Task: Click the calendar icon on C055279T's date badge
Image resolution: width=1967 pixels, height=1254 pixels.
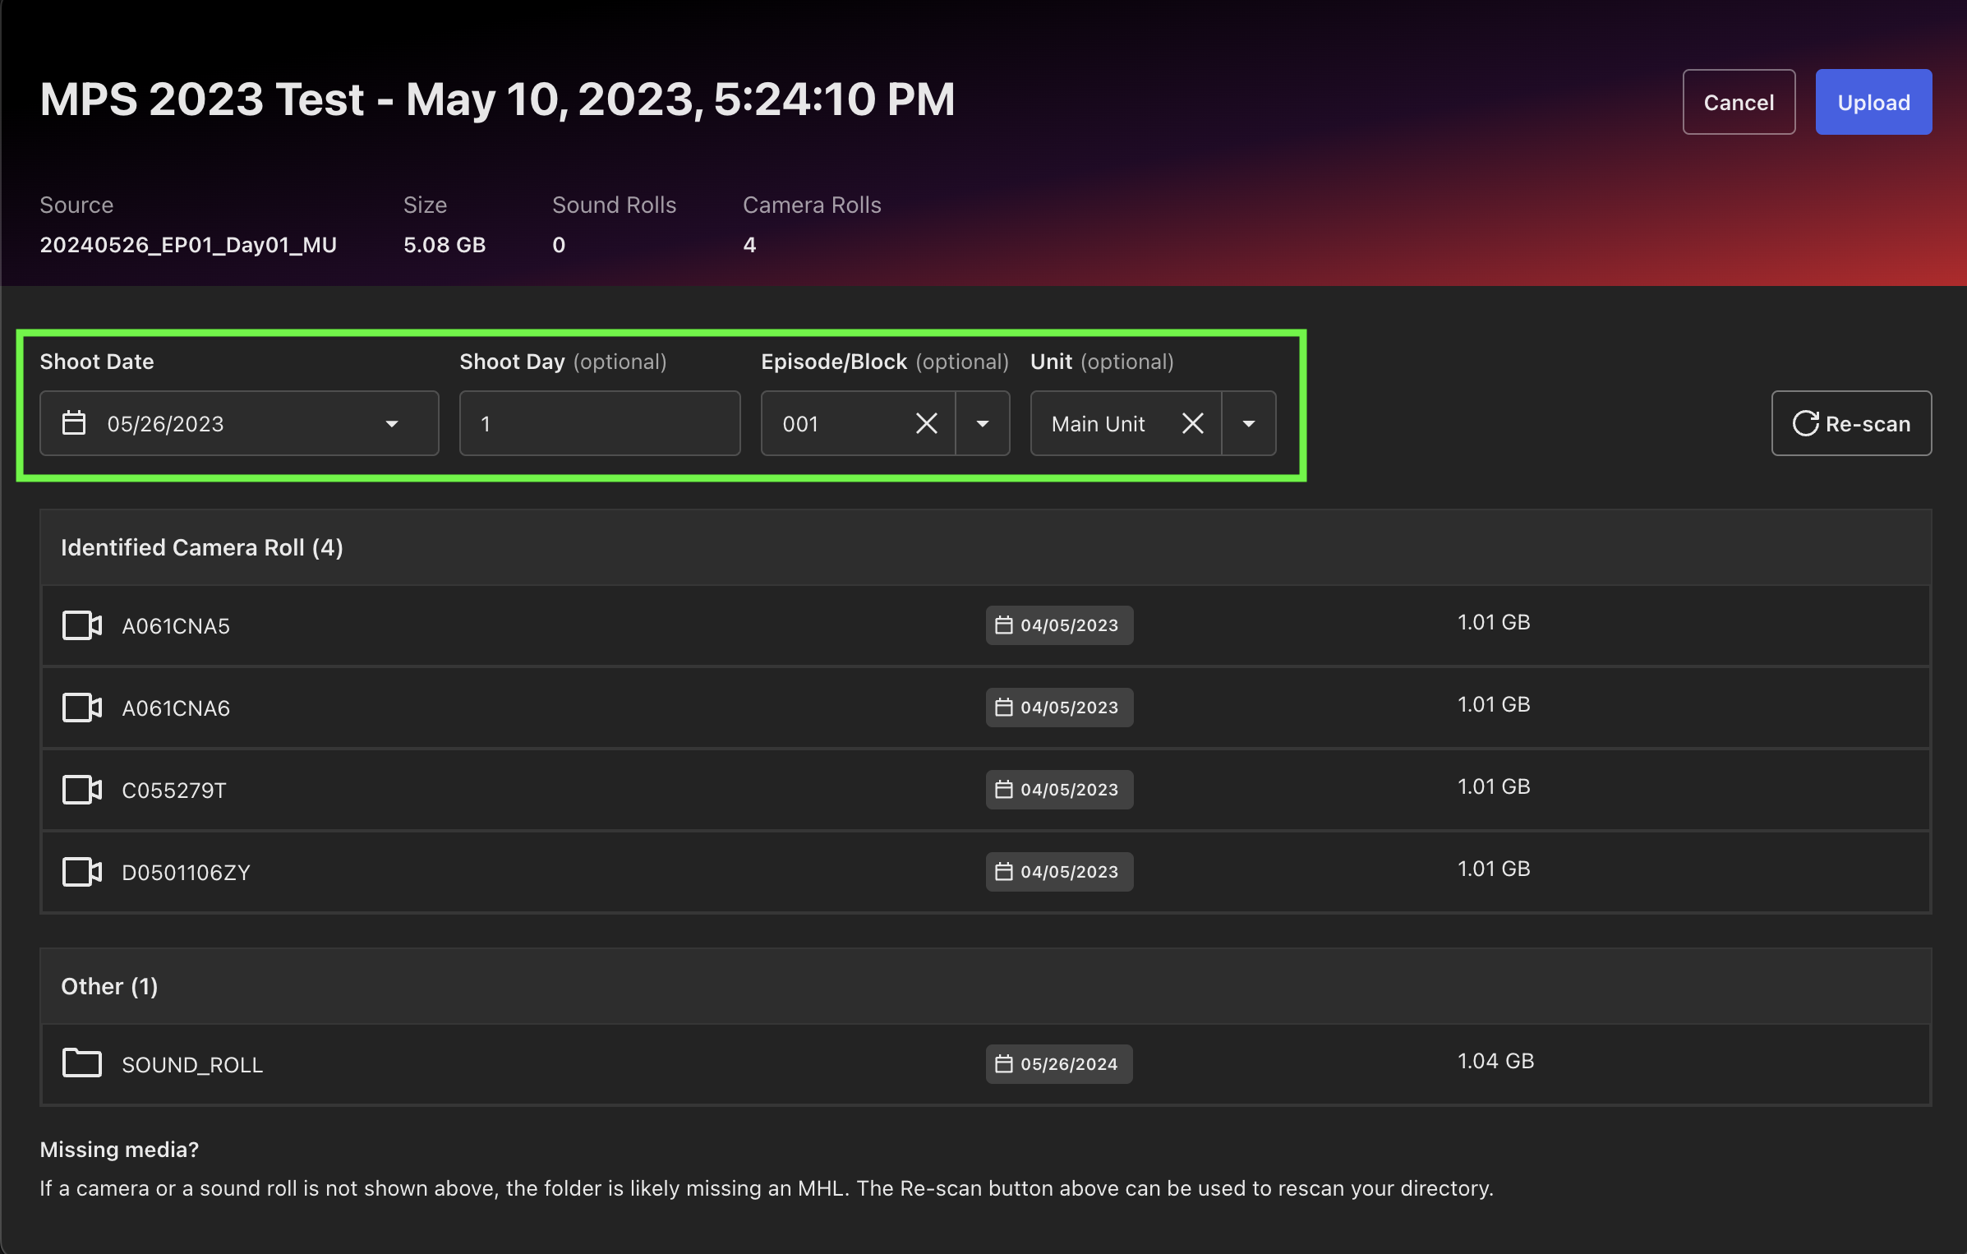Action: tap(1003, 789)
